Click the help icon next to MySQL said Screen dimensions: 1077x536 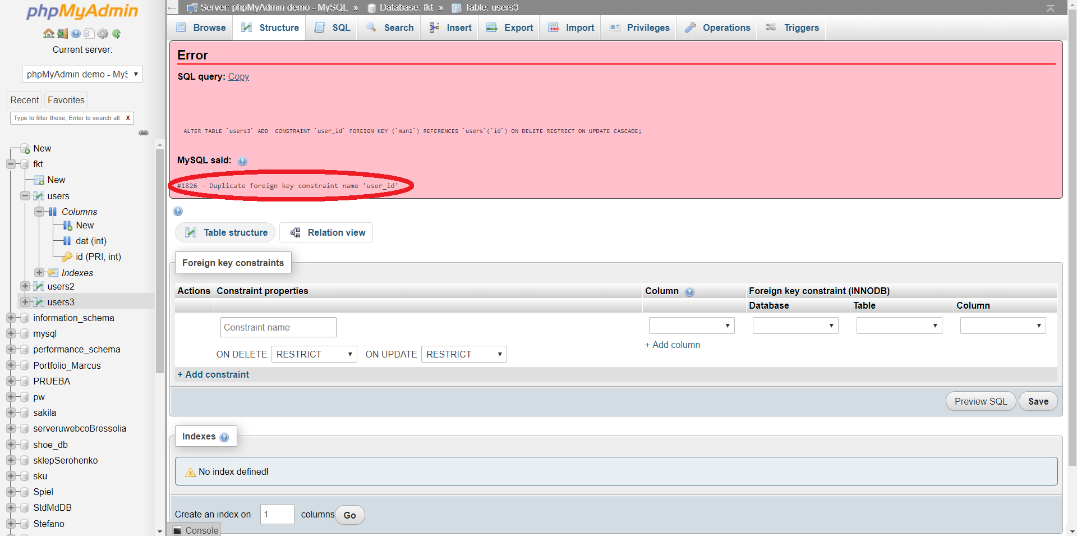tap(243, 161)
